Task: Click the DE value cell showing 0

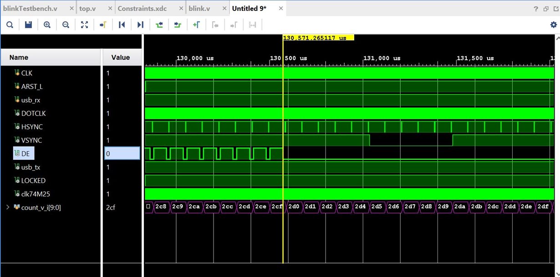Action: [x=122, y=154]
